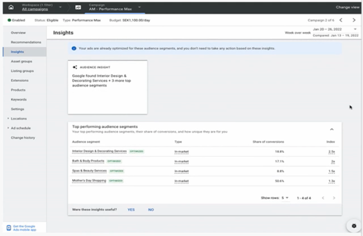363x236 pixels.
Task: Click the 17.1% share of conversions value
Action: [279, 162]
